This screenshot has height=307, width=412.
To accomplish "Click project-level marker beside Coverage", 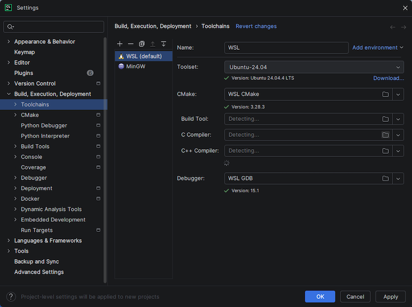I will click(98, 168).
